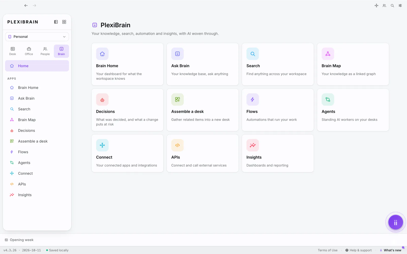Click the Insights card chart icon
The image size is (407, 254).
point(253,145)
